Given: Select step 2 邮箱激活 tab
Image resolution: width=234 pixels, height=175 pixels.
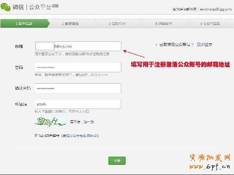Looking at the screenshot, I should 70,23.
